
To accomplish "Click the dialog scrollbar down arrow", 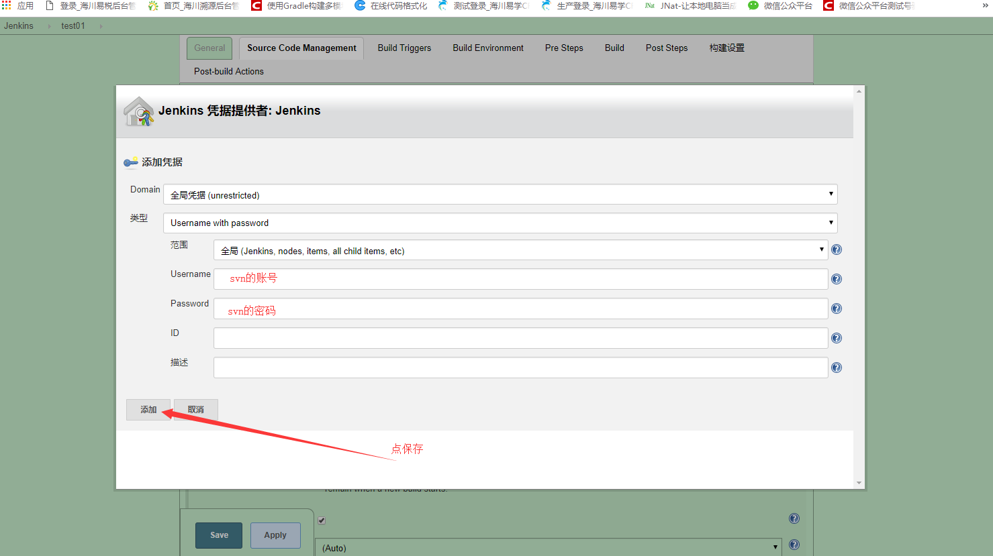I will [x=859, y=483].
